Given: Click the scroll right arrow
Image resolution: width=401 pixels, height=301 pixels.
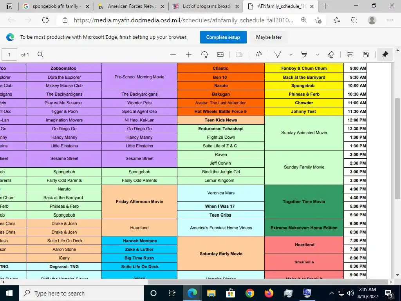Looking at the screenshot, I should [x=391, y=282].
